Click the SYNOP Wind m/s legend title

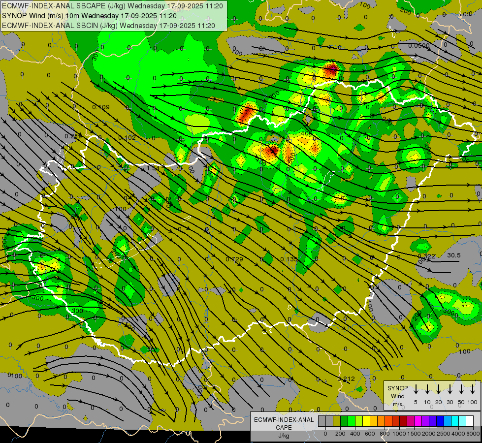pyautogui.click(x=398, y=396)
